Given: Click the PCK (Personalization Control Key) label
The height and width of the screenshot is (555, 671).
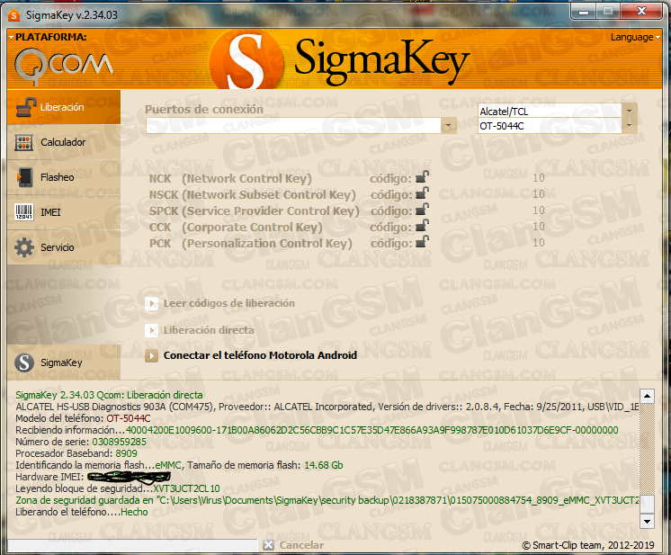Looking at the screenshot, I should coord(250,244).
